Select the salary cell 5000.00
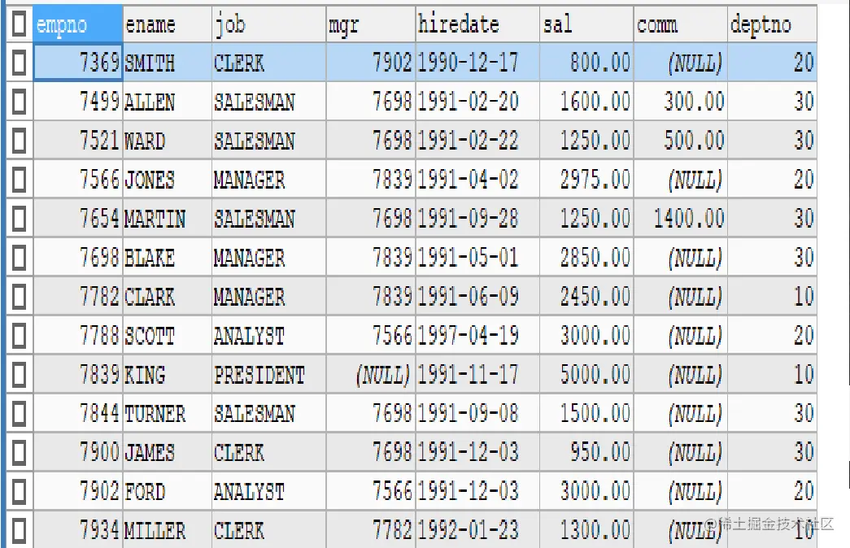850x548 pixels. (x=586, y=375)
